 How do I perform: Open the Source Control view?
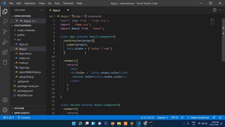tap(5, 31)
